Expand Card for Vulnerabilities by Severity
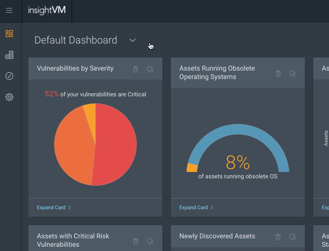This screenshot has height=251, width=329. (x=54, y=207)
